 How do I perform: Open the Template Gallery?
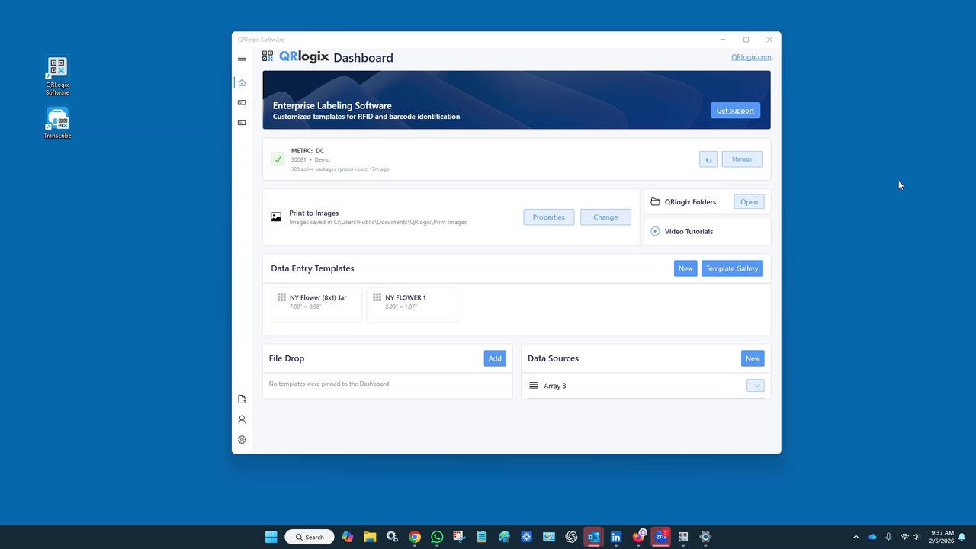pyautogui.click(x=732, y=268)
